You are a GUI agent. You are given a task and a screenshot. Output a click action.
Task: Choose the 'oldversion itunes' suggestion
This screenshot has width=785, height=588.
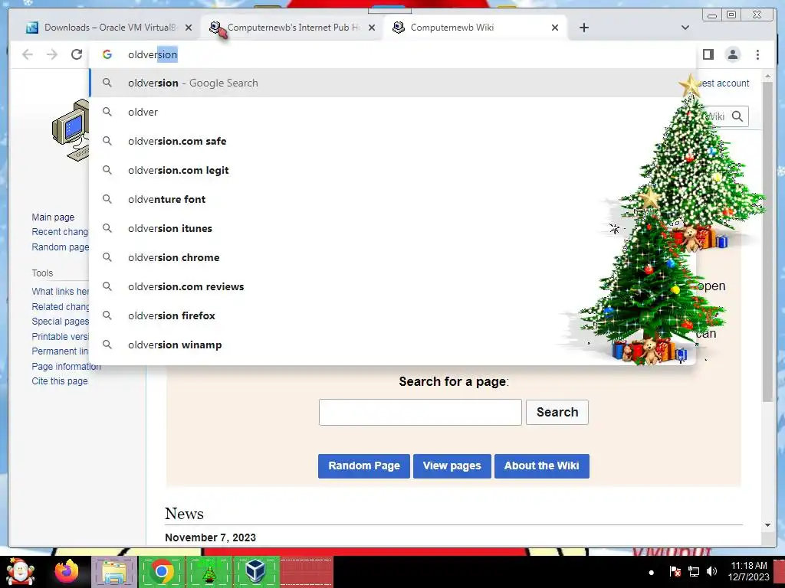(392, 228)
